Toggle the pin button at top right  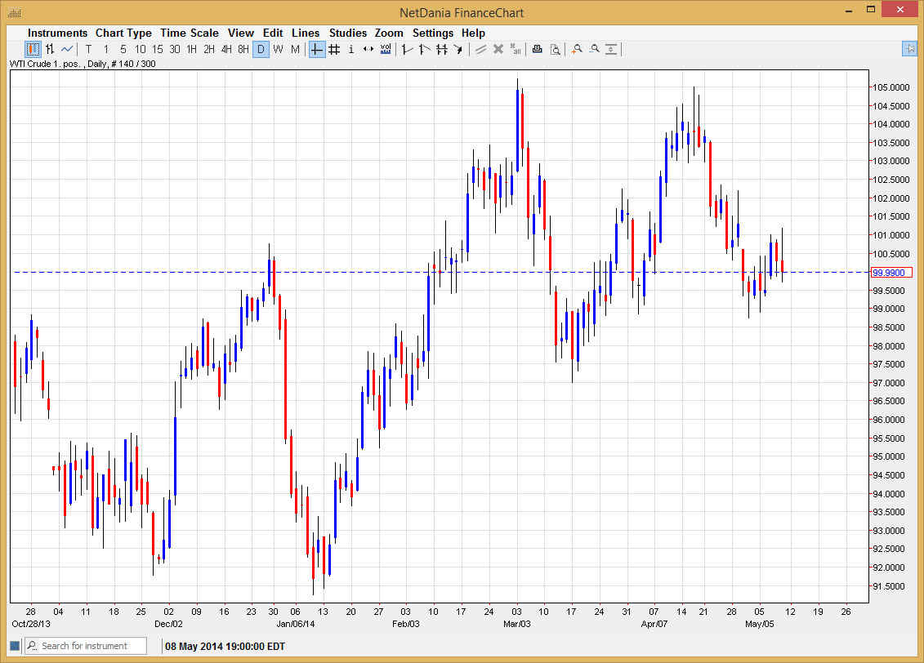[x=909, y=49]
